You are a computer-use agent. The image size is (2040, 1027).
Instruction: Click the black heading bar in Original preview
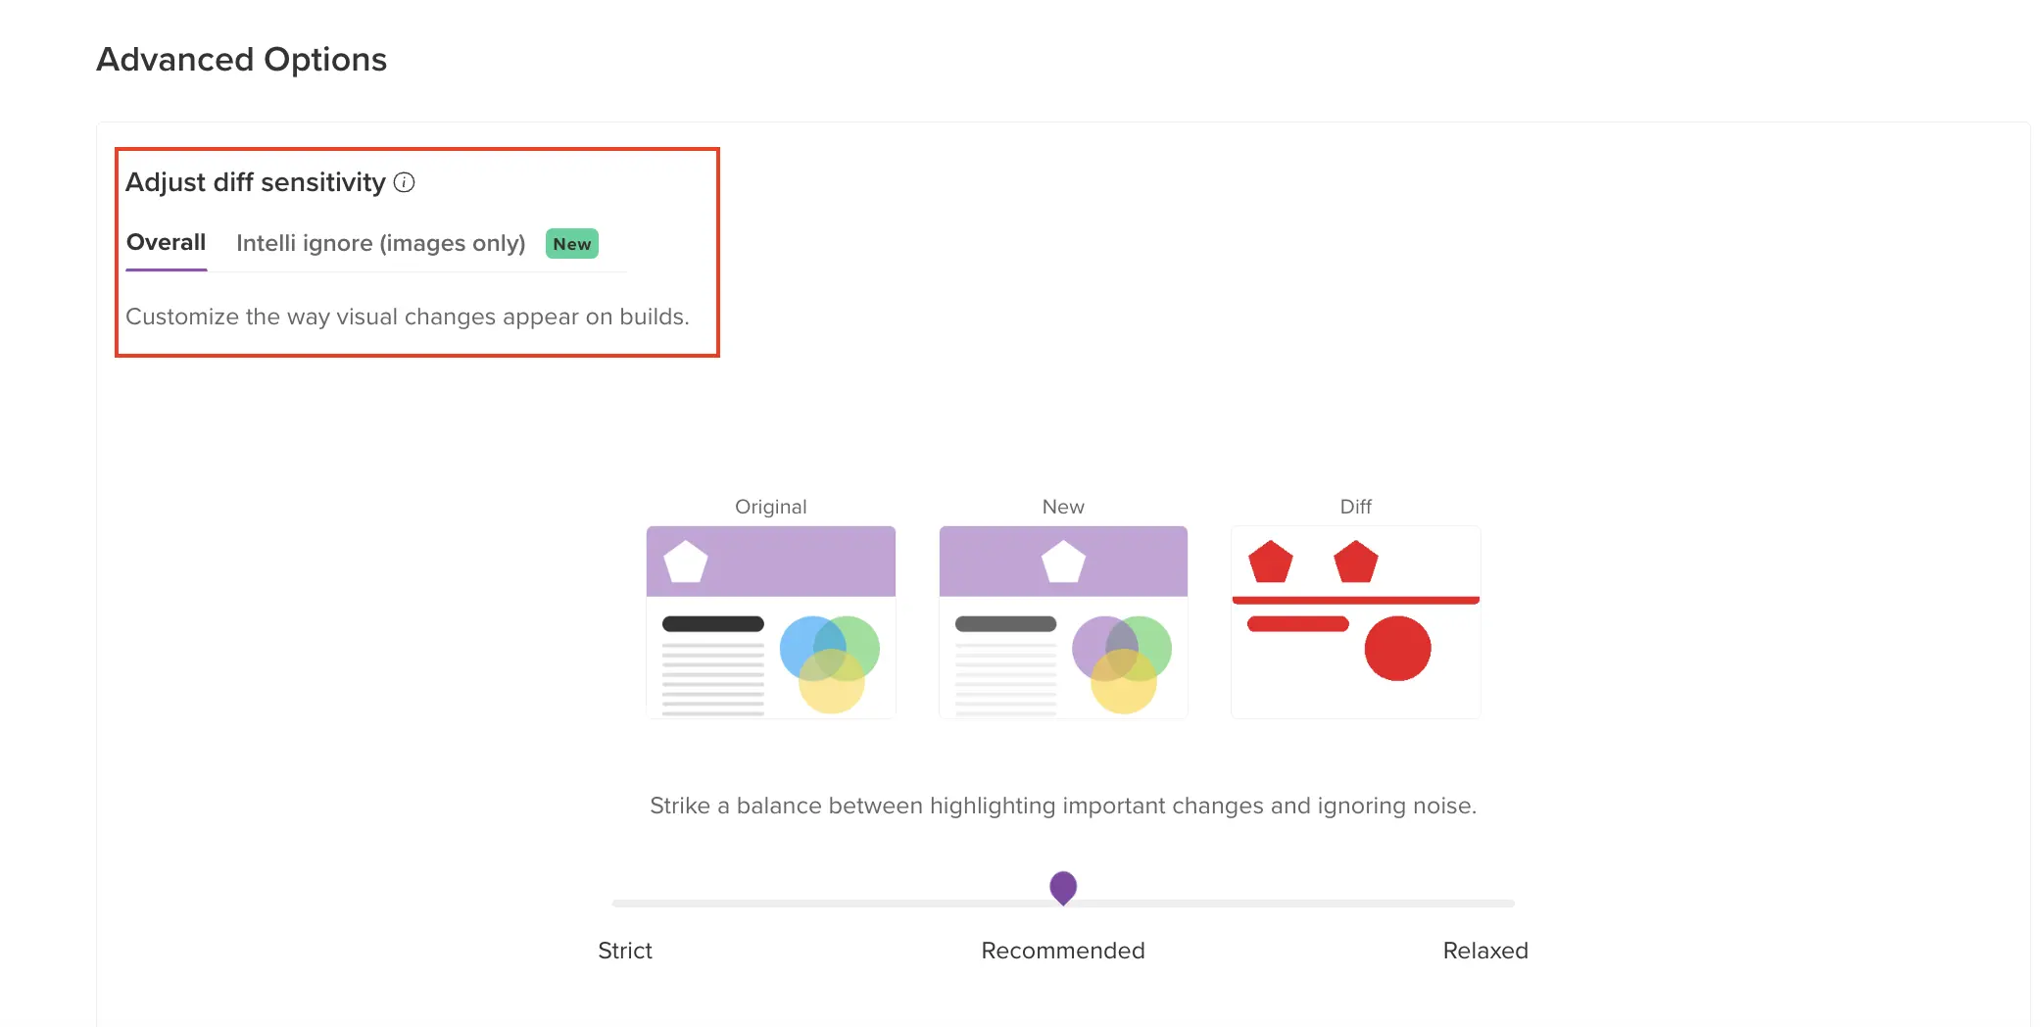712,624
